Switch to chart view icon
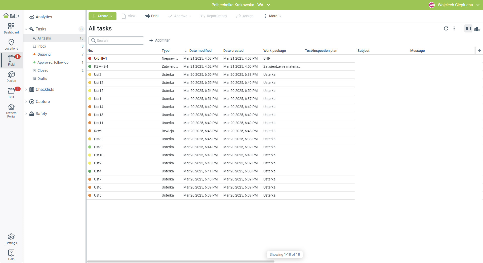Screen dimensions: 483x263 477,29
